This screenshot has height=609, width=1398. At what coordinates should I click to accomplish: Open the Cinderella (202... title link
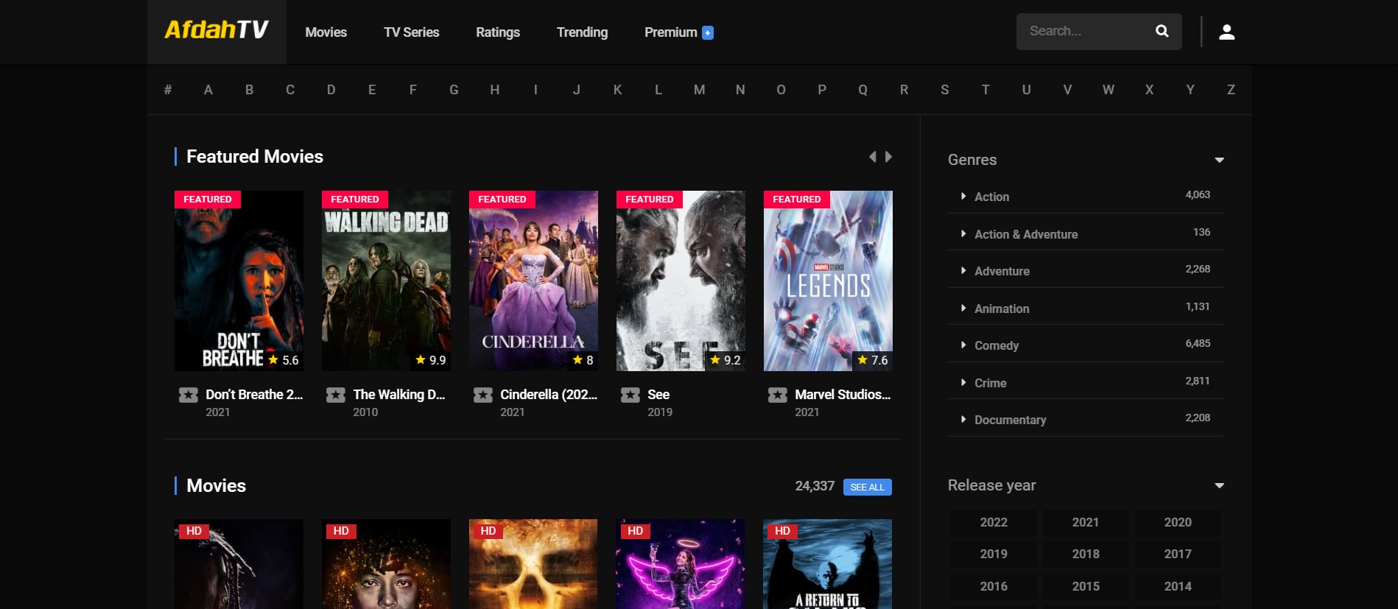tap(549, 395)
